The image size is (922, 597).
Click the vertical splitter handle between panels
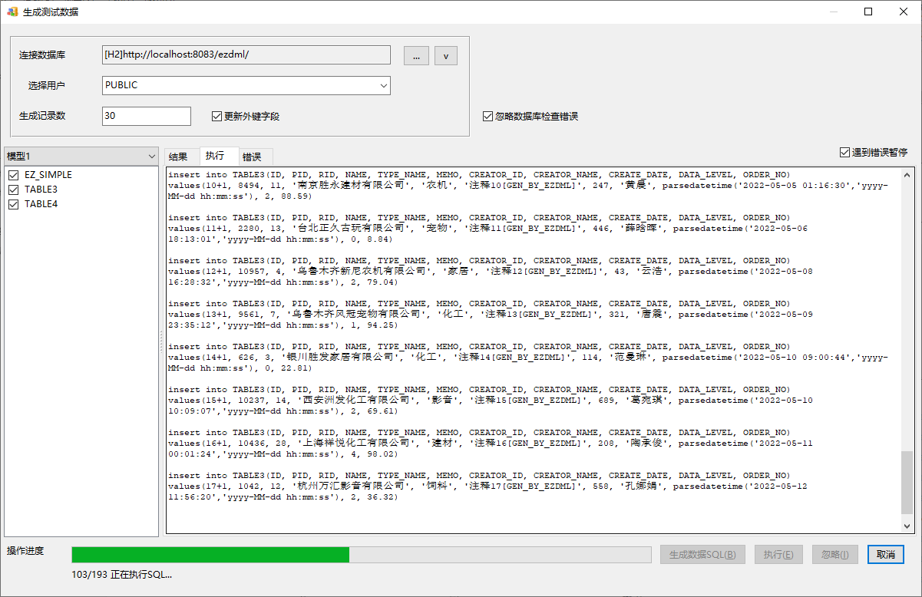162,341
